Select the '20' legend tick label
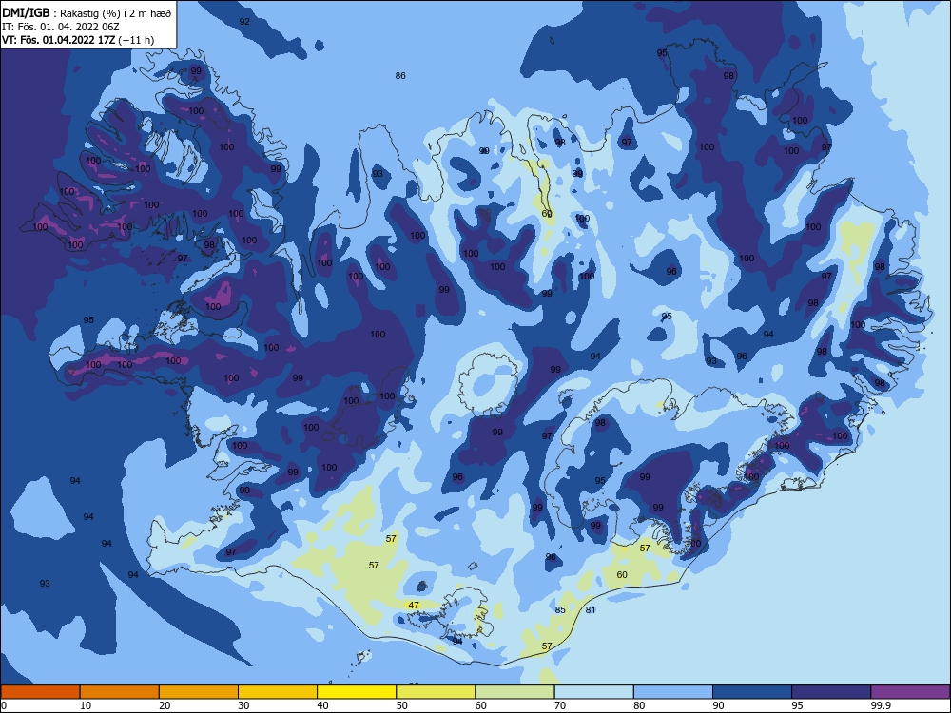 point(165,705)
